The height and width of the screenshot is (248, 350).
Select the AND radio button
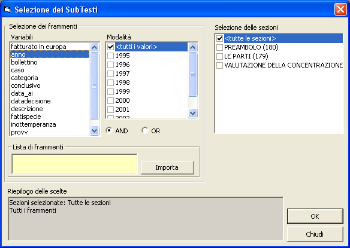point(109,130)
